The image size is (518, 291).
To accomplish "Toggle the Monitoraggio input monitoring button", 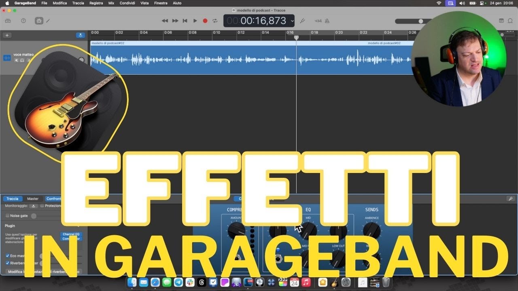I will point(34,206).
